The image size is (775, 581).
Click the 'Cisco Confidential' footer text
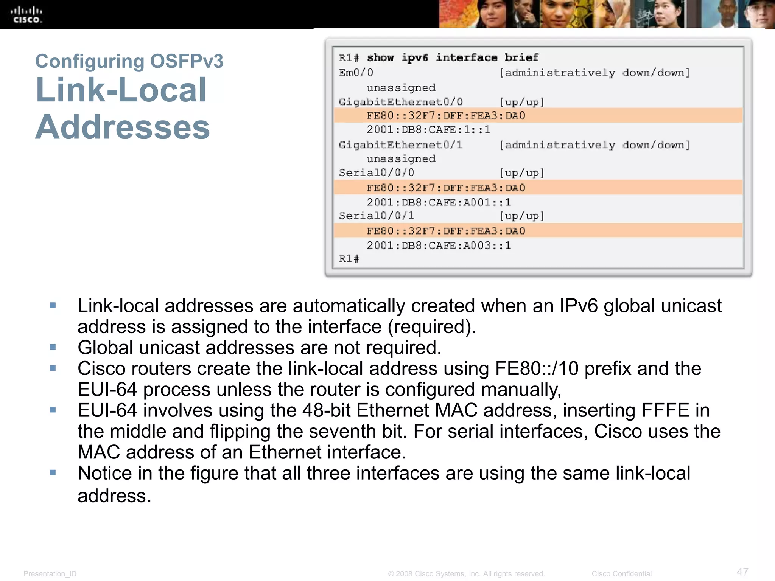point(622,574)
